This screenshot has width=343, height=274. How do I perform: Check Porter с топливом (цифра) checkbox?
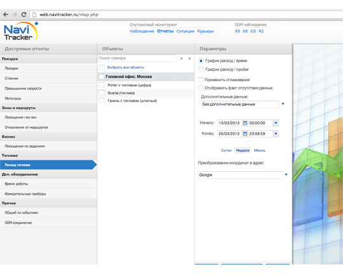(102, 85)
